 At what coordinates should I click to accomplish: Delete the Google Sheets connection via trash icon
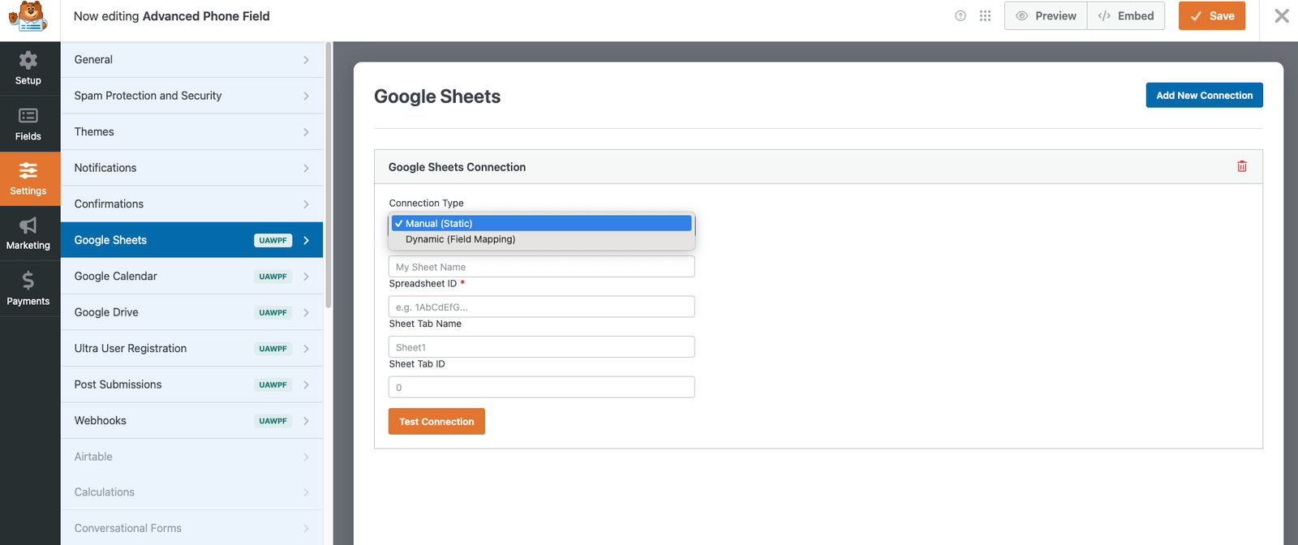1241,166
